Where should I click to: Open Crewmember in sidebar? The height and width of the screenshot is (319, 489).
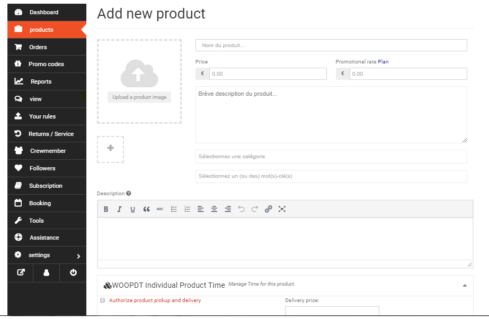47,151
